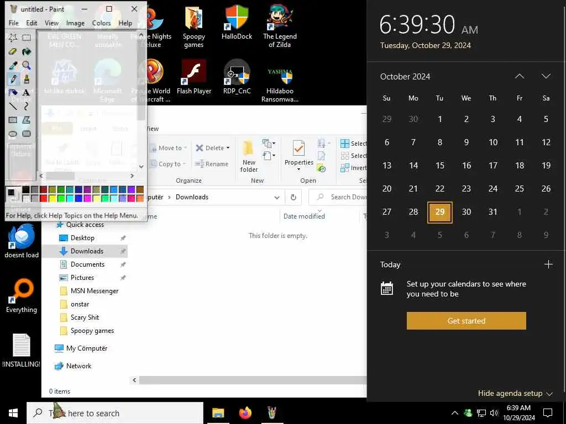Viewport: 566px width, 424px height.
Task: Select the Line tool in Paint
Action: [x=13, y=107]
